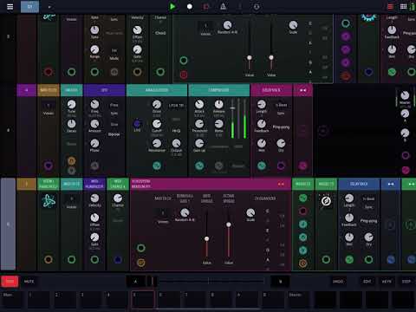
Task: Click the UNDO button
Action: (x=338, y=282)
